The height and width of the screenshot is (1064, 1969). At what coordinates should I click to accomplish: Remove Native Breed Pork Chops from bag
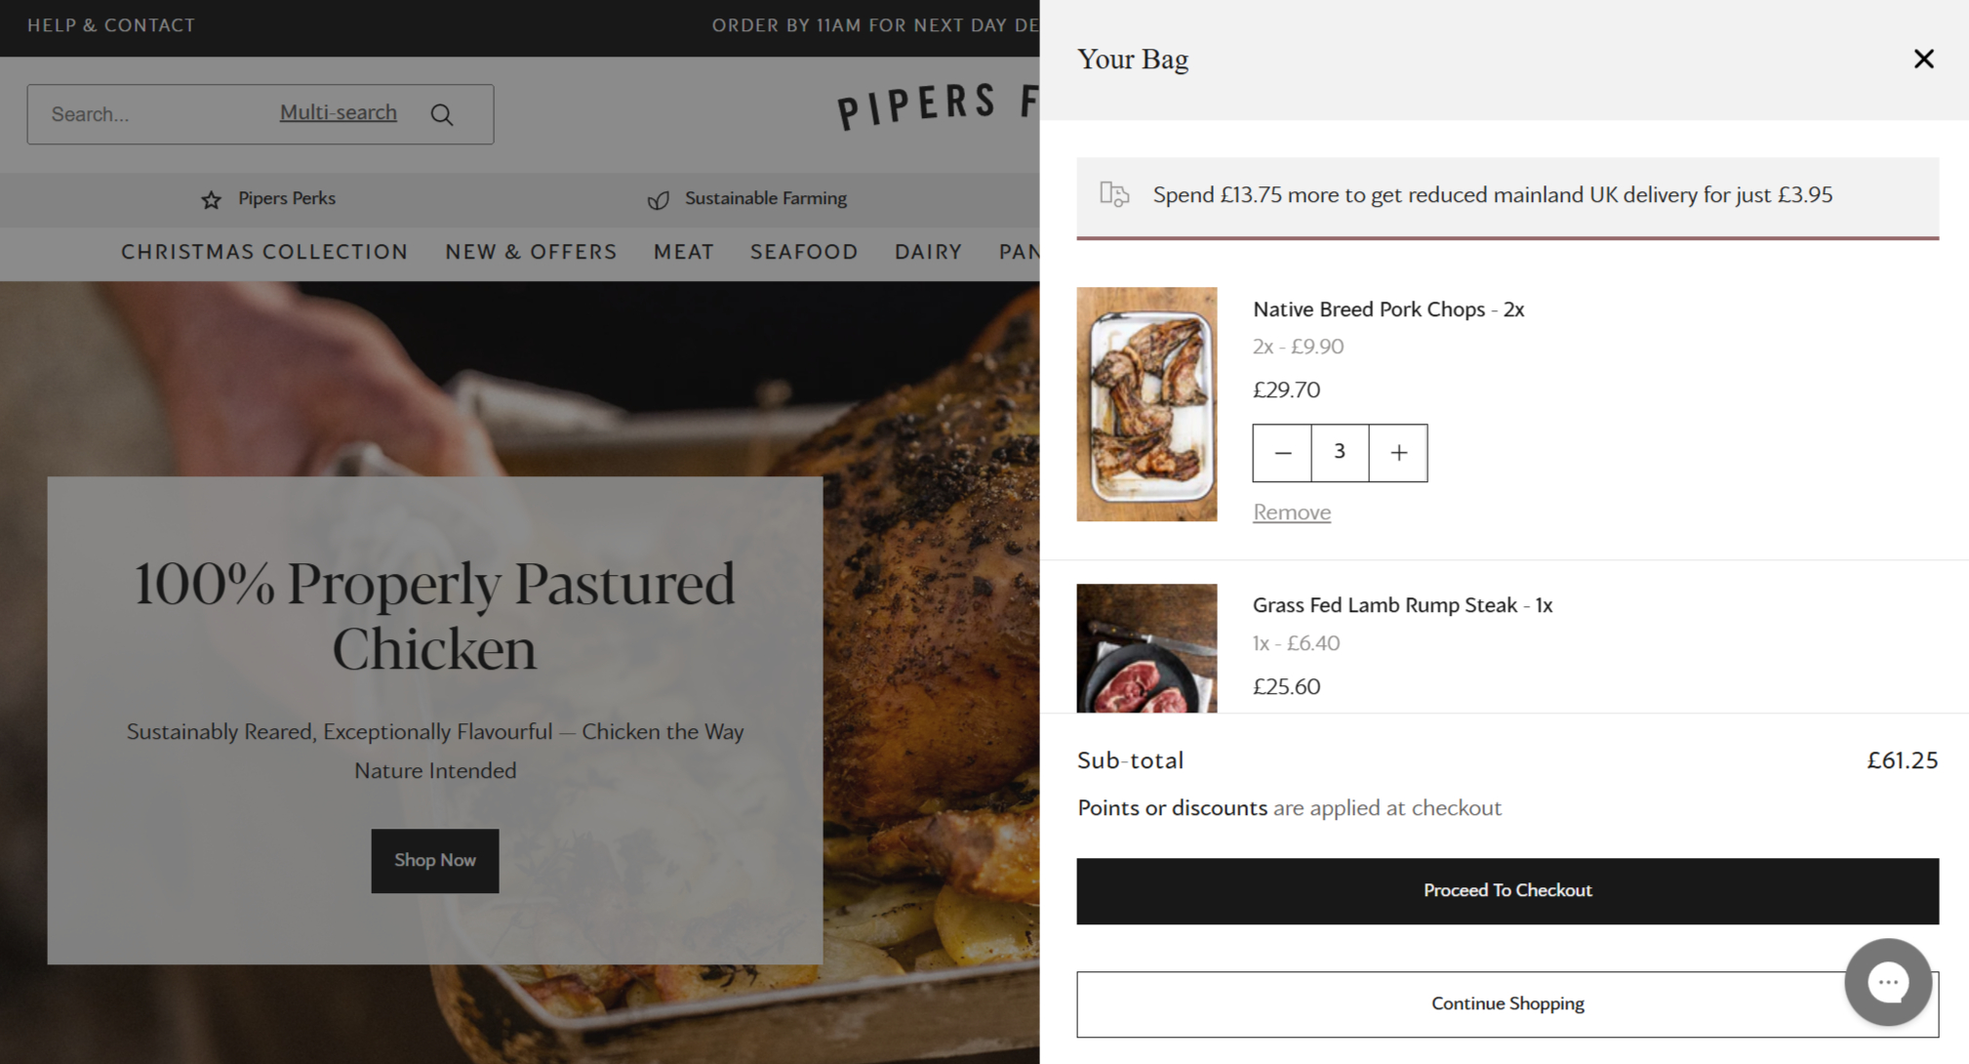tap(1291, 512)
